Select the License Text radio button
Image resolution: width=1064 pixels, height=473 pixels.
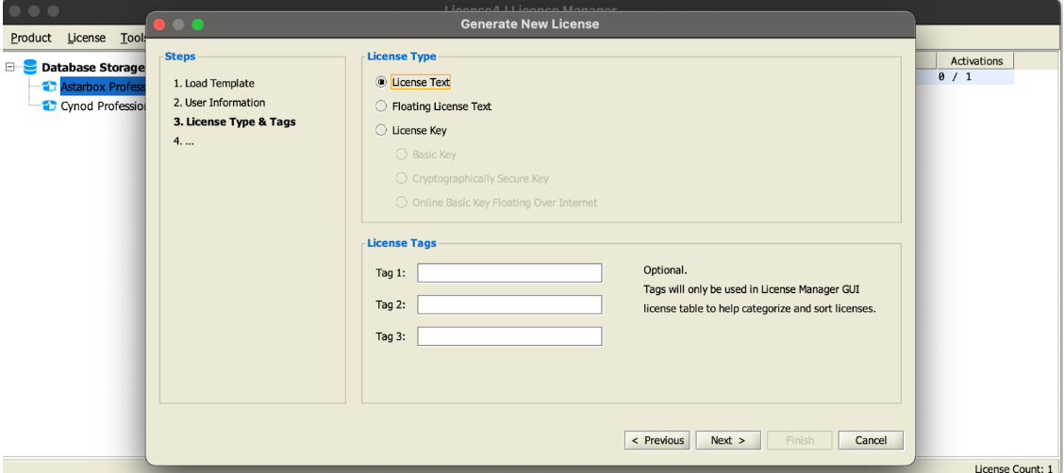pyautogui.click(x=382, y=83)
